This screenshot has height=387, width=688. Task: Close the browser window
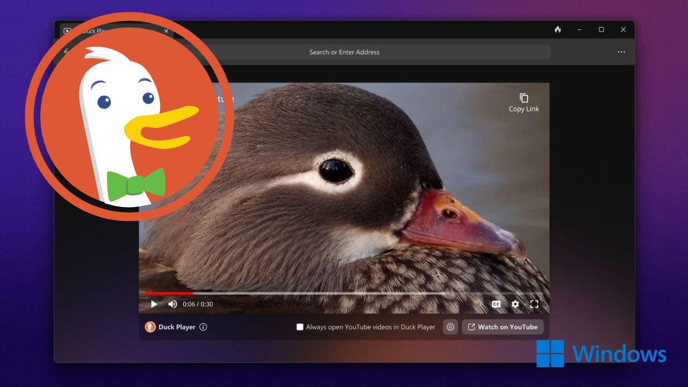(x=623, y=30)
